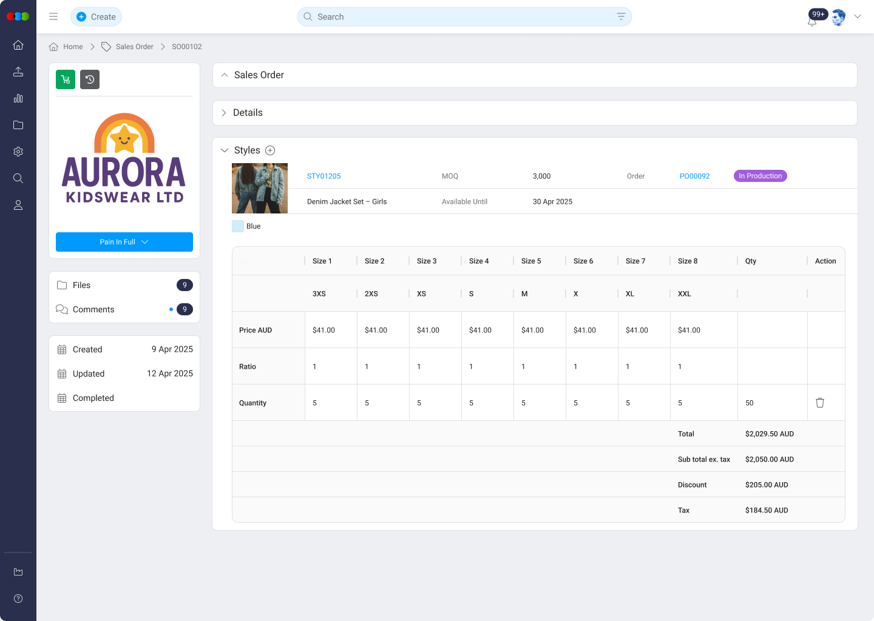
Task: Select the Blue color swatch
Action: click(237, 226)
